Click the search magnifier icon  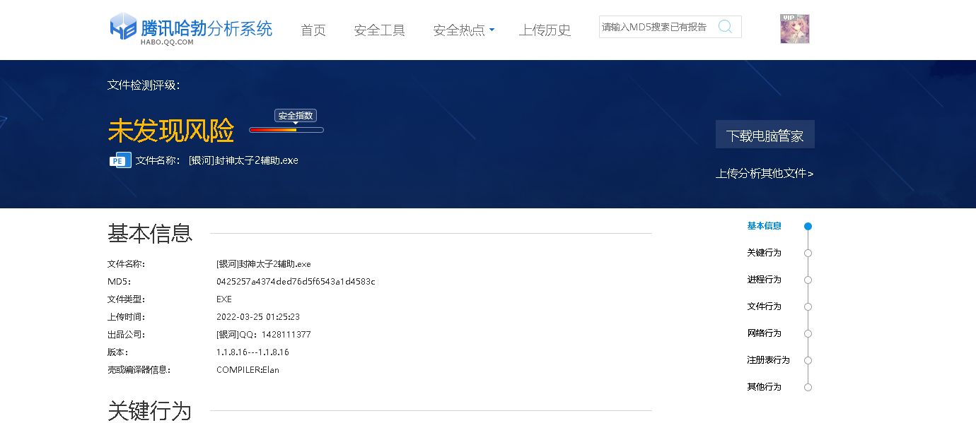click(x=725, y=27)
